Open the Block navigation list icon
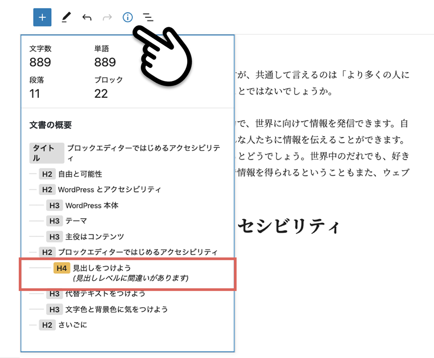This screenshot has height=358, width=434. point(148,17)
